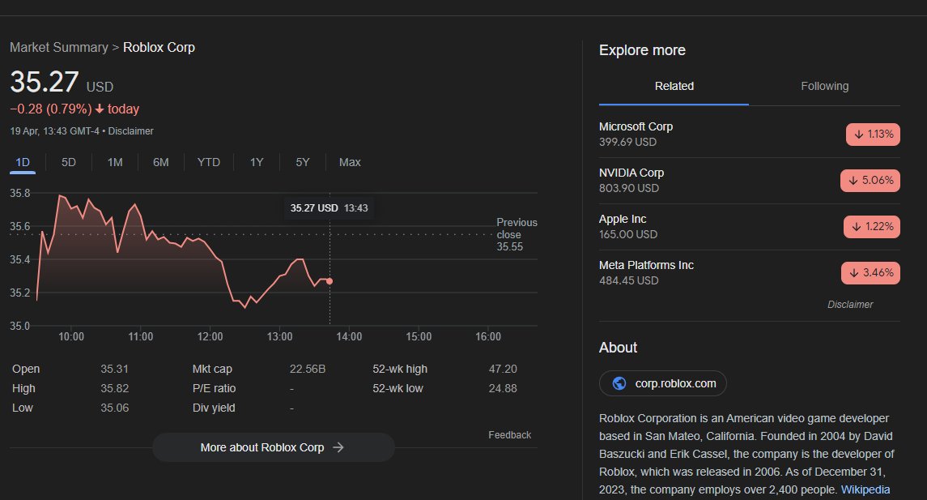Open the Apple Inc stock row
The image size is (927, 500).
[749, 227]
